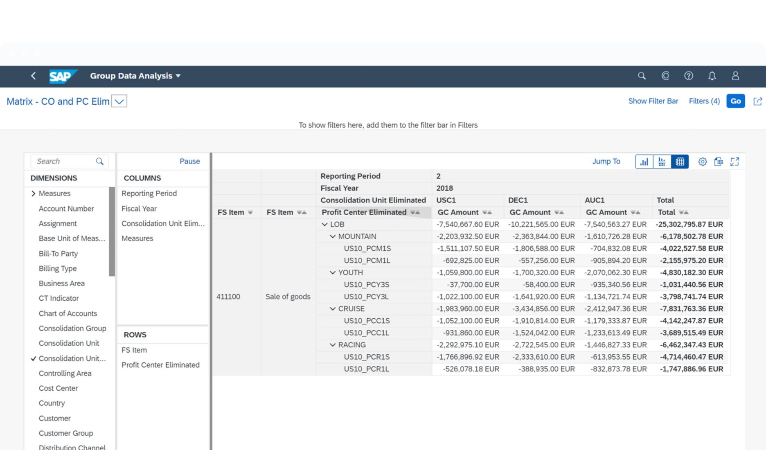Image resolution: width=766 pixels, height=450 pixels.
Task: Open the user profile icon
Action: click(x=735, y=76)
